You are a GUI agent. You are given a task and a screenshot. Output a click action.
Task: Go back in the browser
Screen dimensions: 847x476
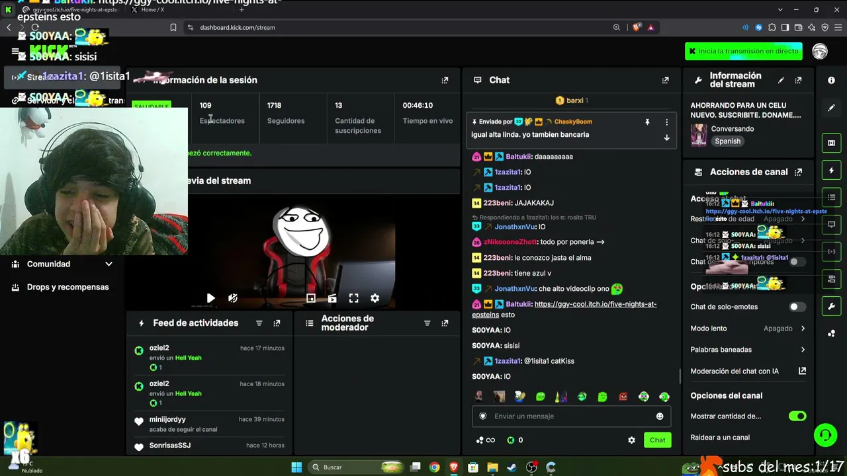(9, 28)
